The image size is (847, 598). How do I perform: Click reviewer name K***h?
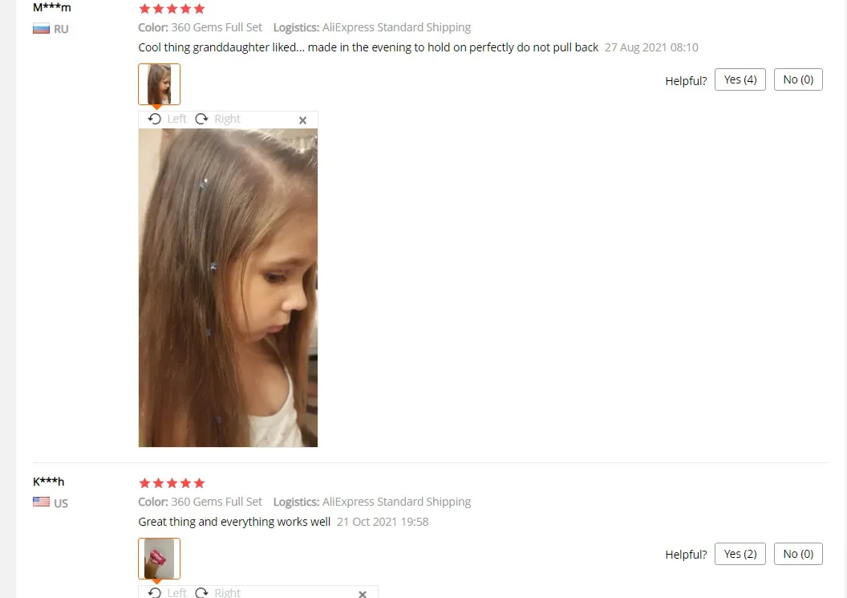(x=49, y=482)
